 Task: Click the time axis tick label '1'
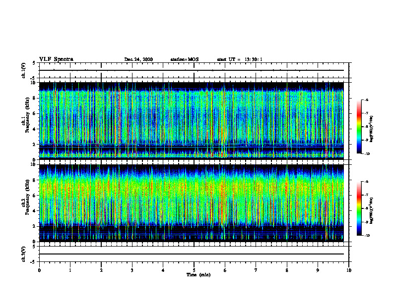click(x=70, y=270)
